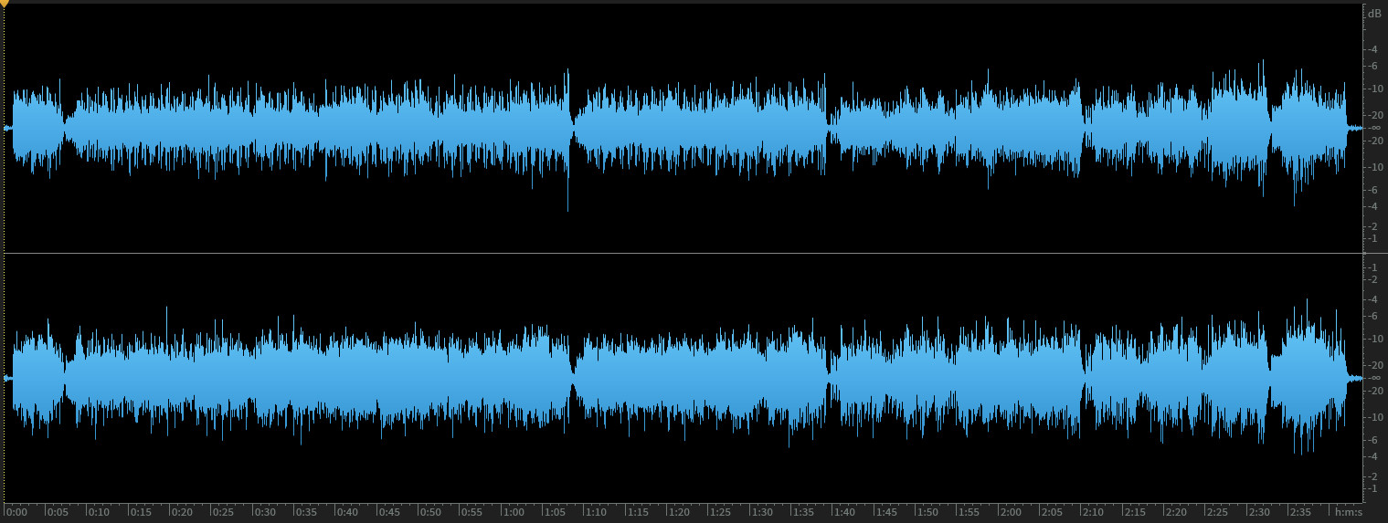1388x523 pixels.
Task: Set playhead at 1:15 on the ruler
Action: tap(638, 512)
